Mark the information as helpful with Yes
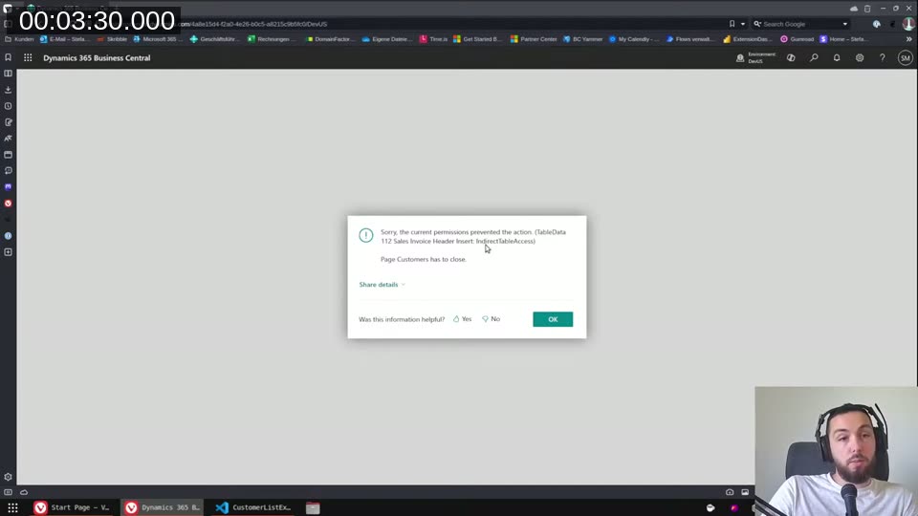918x516 pixels. [x=463, y=319]
